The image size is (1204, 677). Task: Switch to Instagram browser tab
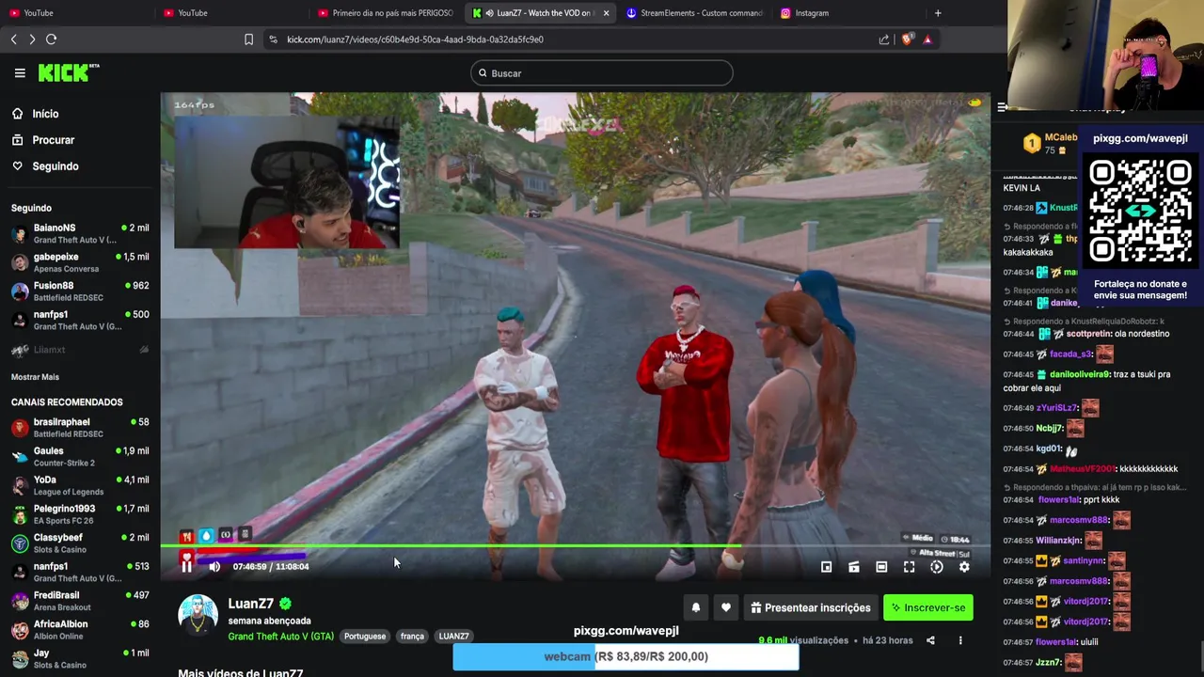click(x=847, y=13)
